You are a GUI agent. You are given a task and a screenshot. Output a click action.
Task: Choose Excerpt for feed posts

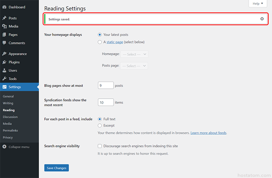pyautogui.click(x=100, y=125)
